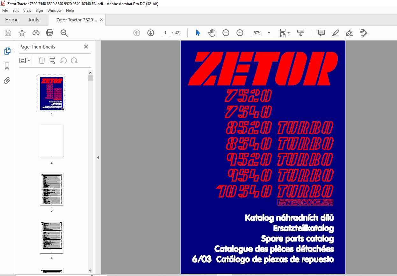Go to next page arrow
This screenshot has width=397, height=276.
(x=151, y=33)
